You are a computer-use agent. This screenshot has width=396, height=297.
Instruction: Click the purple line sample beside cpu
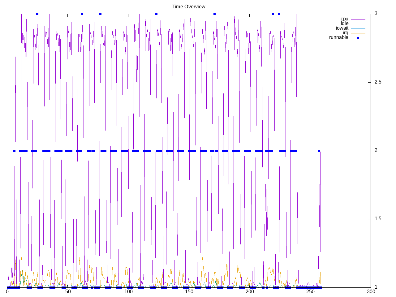[x=358, y=19]
